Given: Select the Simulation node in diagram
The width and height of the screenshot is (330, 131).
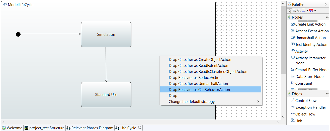Looking at the screenshot, I should [106, 35].
